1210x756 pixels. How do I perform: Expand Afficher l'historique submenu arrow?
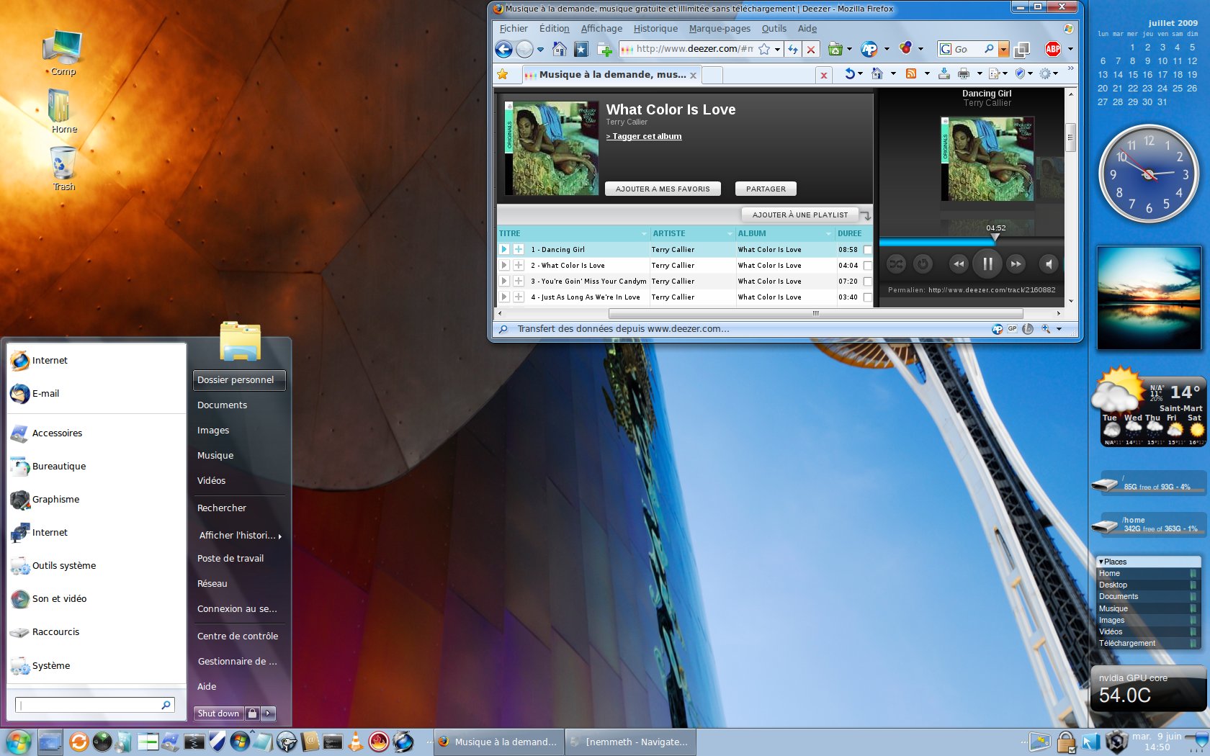click(x=279, y=536)
